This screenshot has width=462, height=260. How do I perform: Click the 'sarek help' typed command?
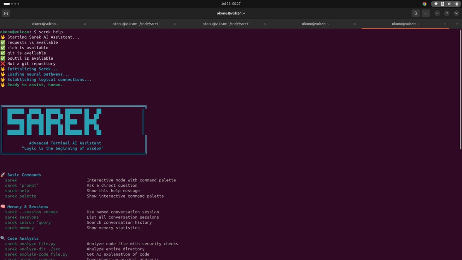tap(51, 32)
